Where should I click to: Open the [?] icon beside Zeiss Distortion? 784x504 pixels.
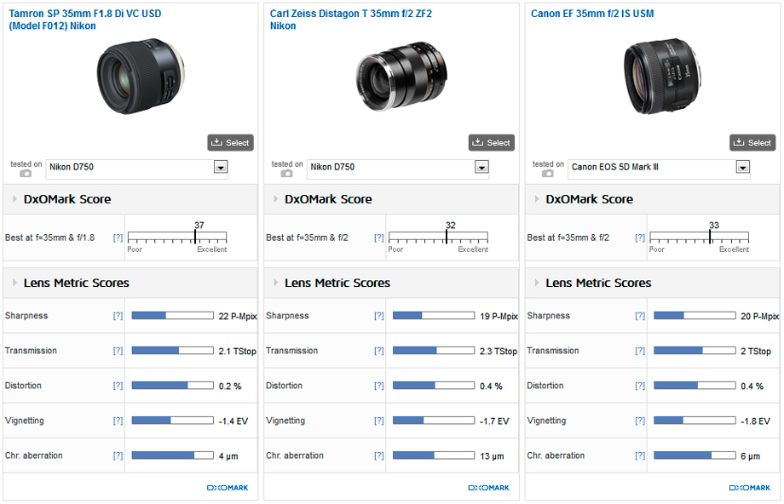pyautogui.click(x=378, y=385)
